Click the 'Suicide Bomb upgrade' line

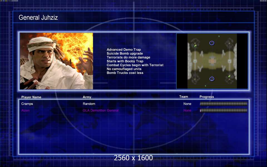coord(125,53)
